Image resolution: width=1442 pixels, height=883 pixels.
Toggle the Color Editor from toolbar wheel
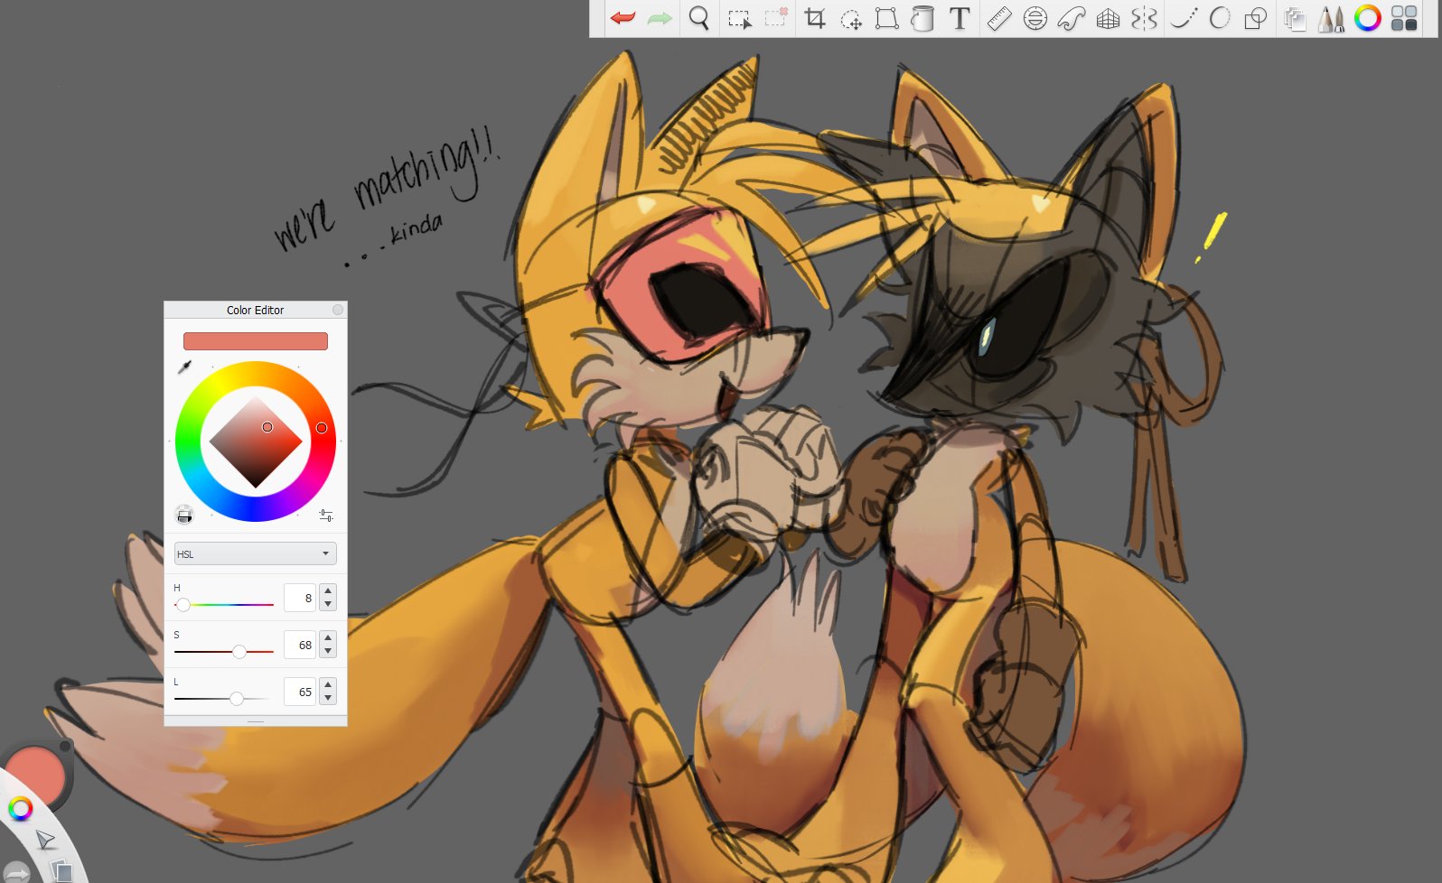coord(1368,18)
